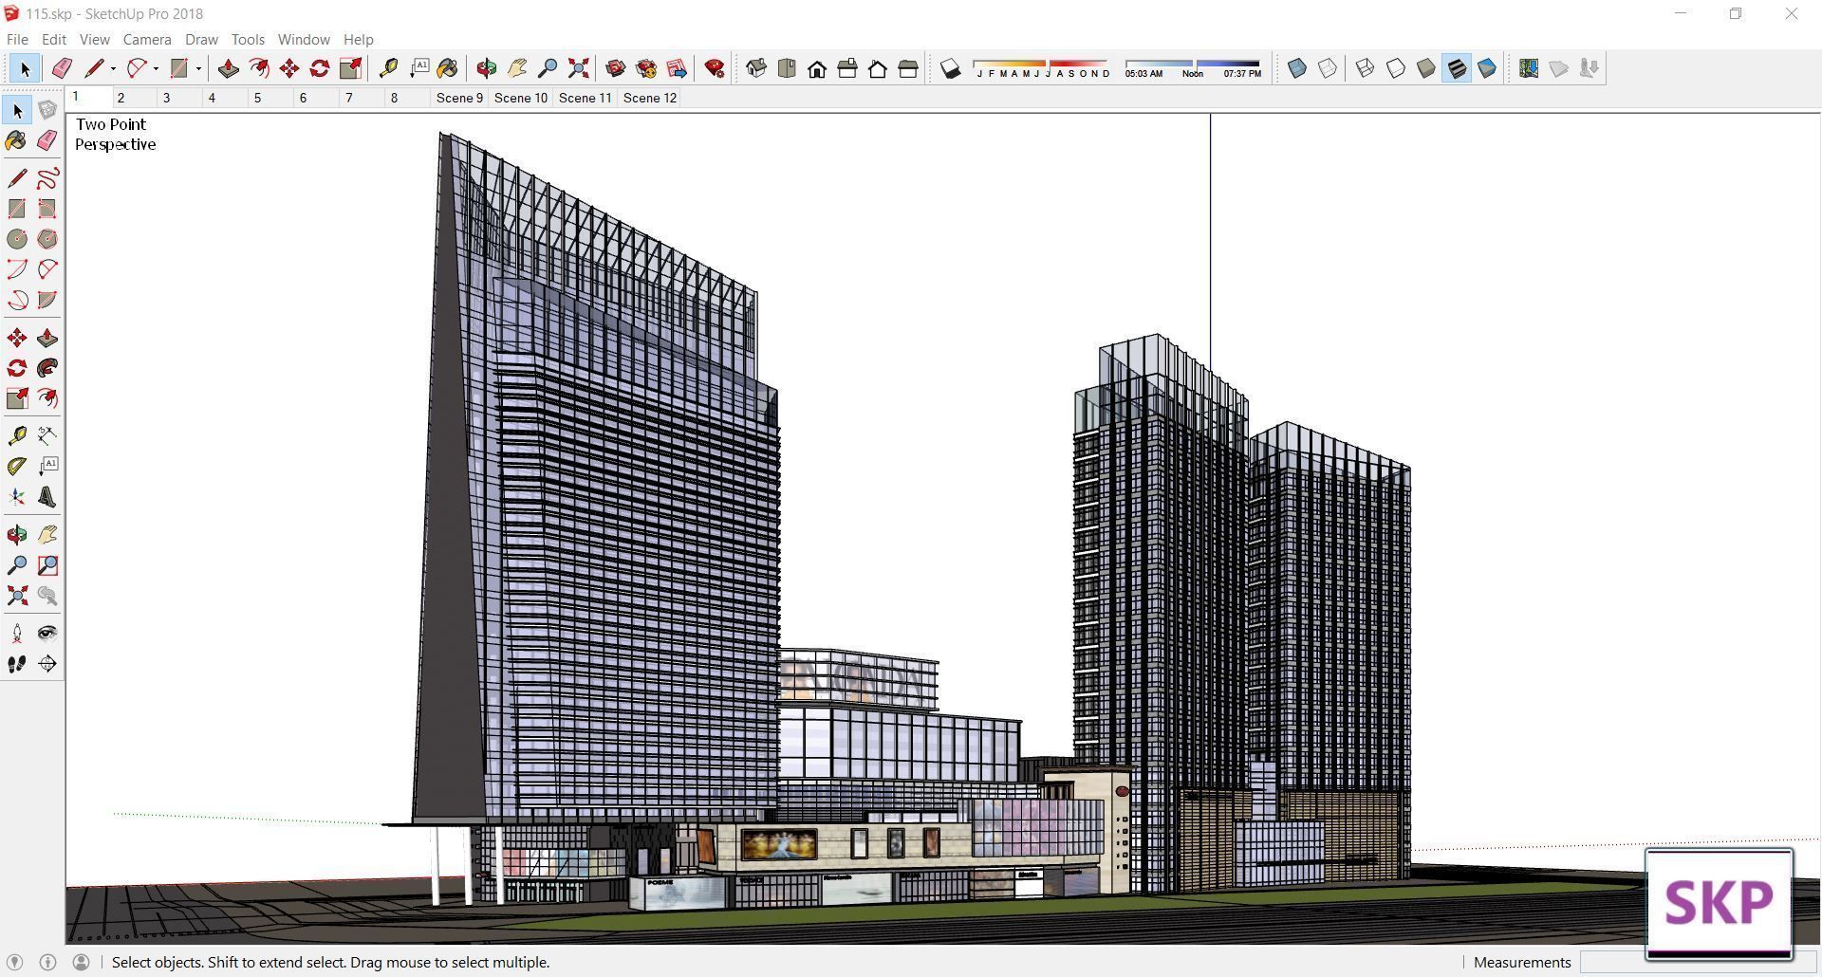Switch to Front view house icon
Viewport: 1822px width, 977px height.
click(x=817, y=68)
